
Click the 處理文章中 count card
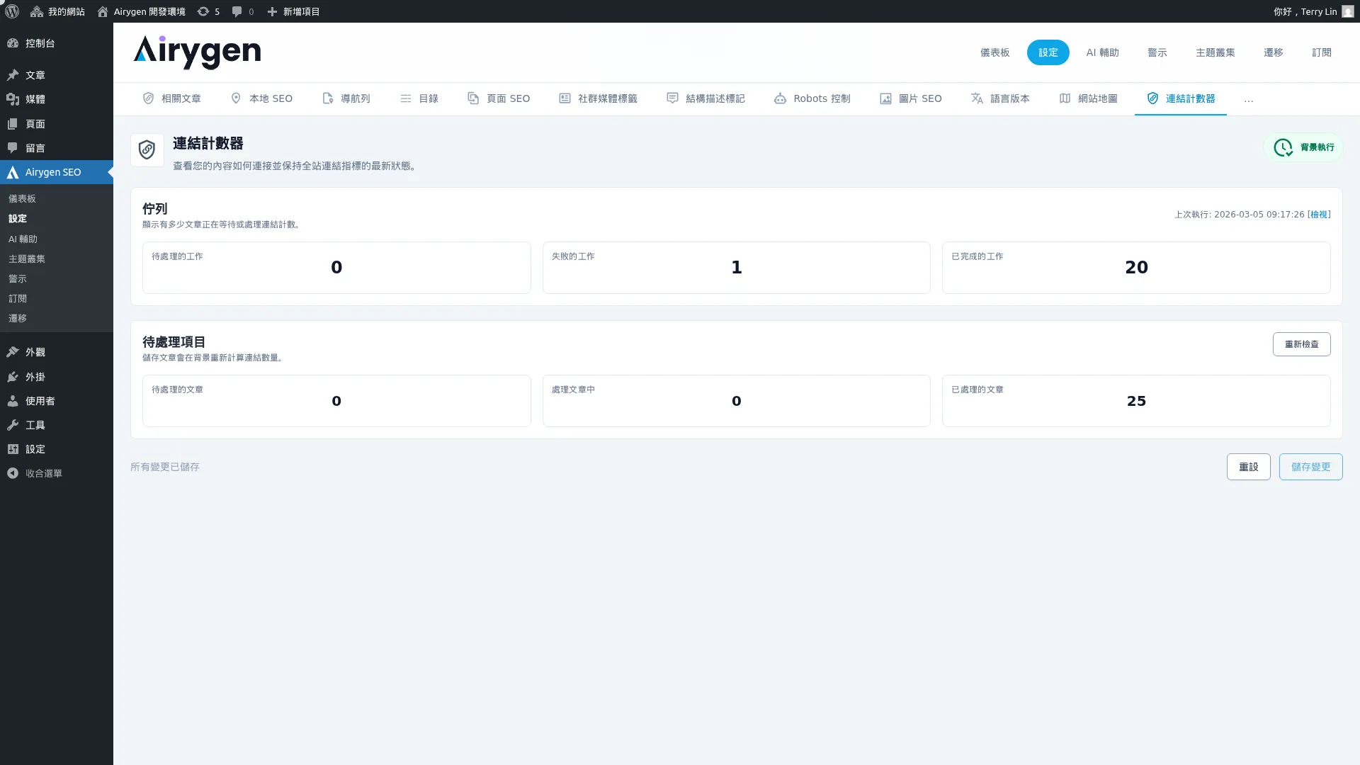point(737,401)
